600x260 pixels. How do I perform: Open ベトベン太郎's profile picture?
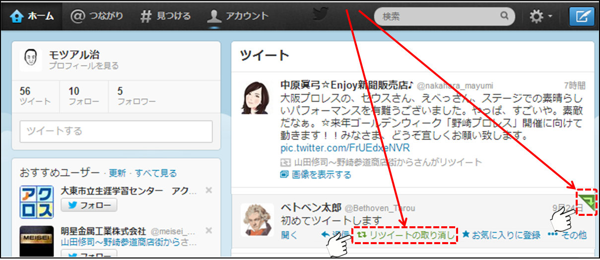click(x=257, y=220)
